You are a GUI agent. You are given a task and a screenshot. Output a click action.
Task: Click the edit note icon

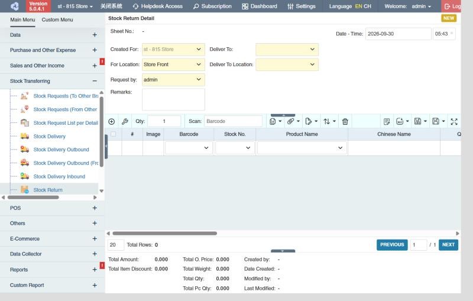click(x=387, y=122)
